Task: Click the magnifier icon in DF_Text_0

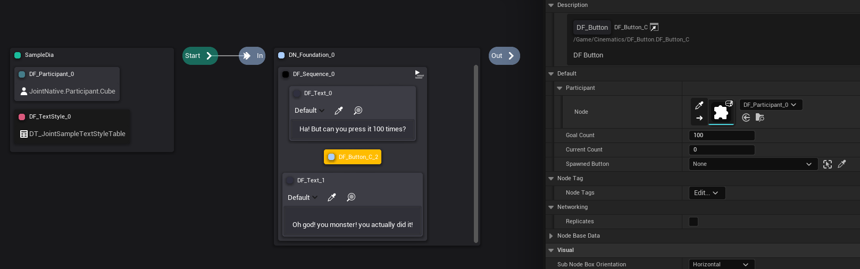Action: tap(358, 111)
